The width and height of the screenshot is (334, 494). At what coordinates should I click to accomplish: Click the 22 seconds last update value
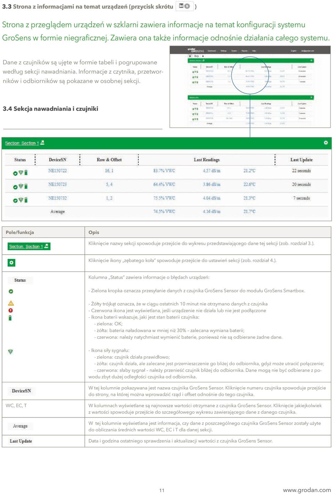click(x=301, y=171)
